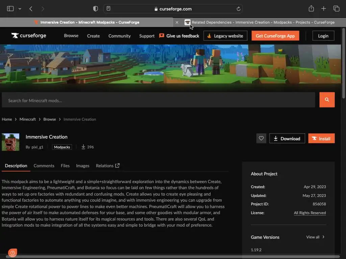346x259 pixels.
Task: Select the Project ID 856058 value
Action: 319,204
